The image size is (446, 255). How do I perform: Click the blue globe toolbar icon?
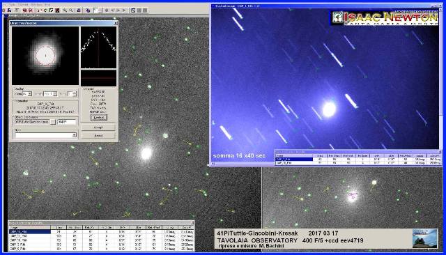[88, 10]
